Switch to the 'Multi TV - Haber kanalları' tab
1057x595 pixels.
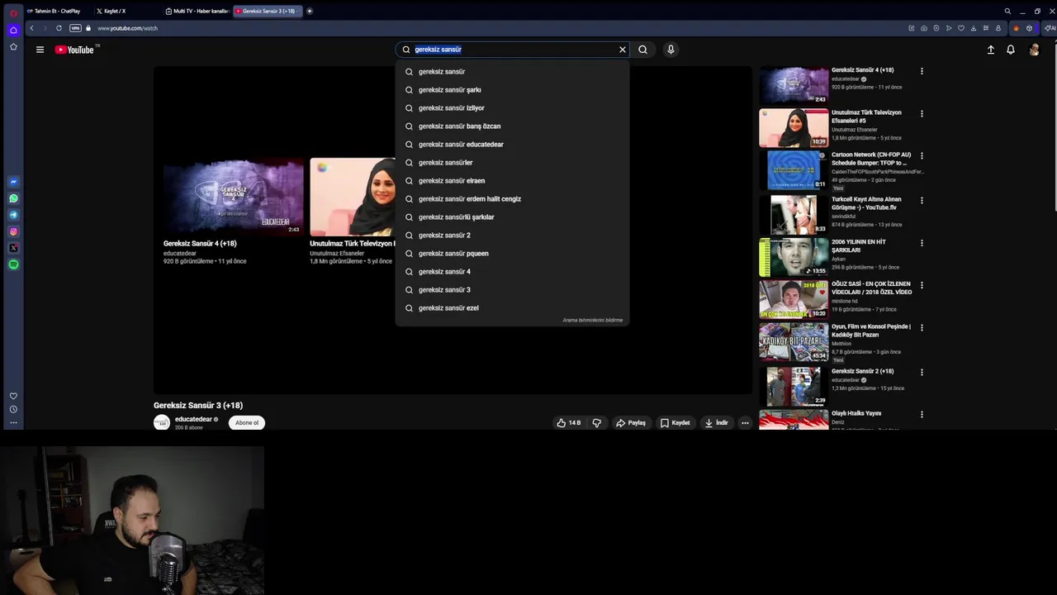pyautogui.click(x=196, y=11)
